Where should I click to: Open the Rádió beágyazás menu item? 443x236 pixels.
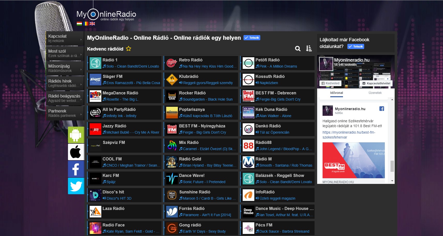(65, 98)
